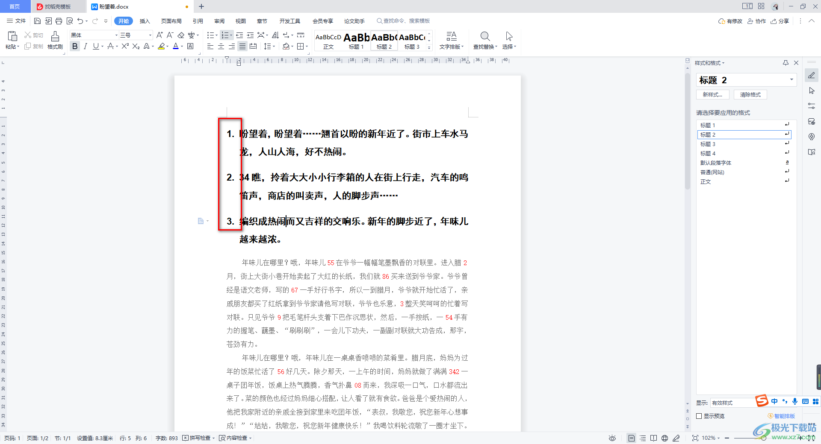Open print preview icon
This screenshot has height=444, width=821.
(69, 21)
